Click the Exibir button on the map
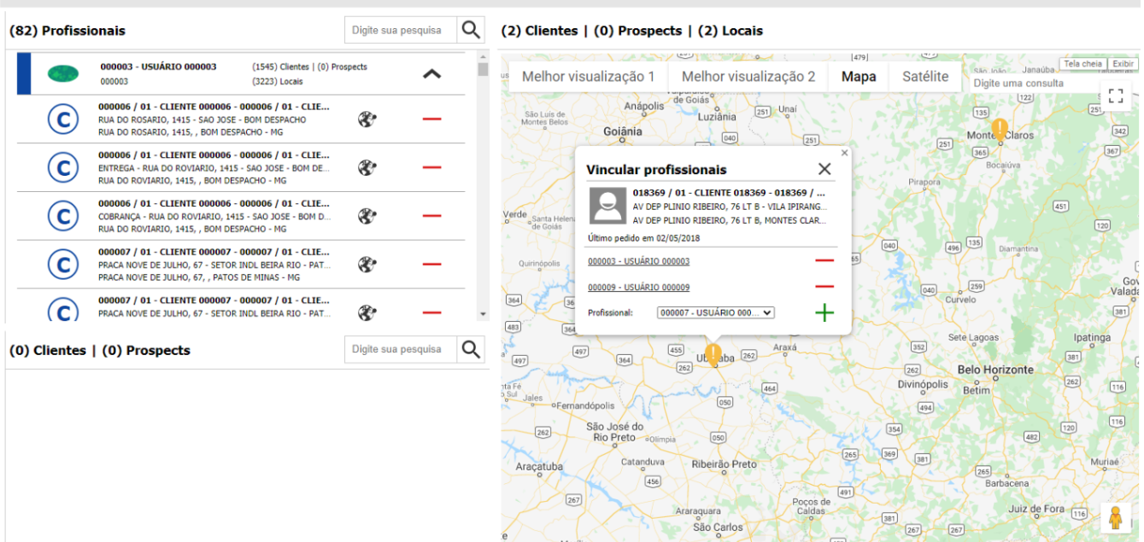This screenshot has height=542, width=1144. click(1123, 64)
